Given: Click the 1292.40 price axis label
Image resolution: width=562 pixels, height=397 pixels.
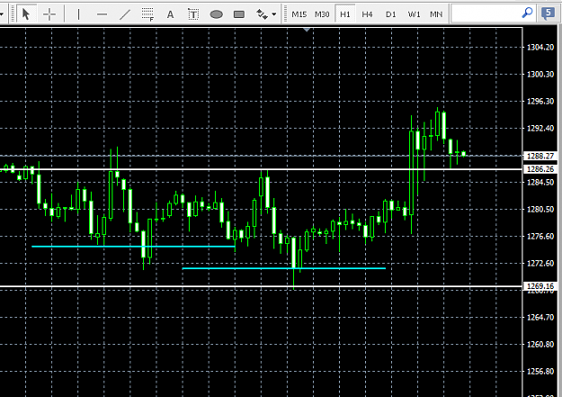Looking at the screenshot, I should tap(540, 128).
